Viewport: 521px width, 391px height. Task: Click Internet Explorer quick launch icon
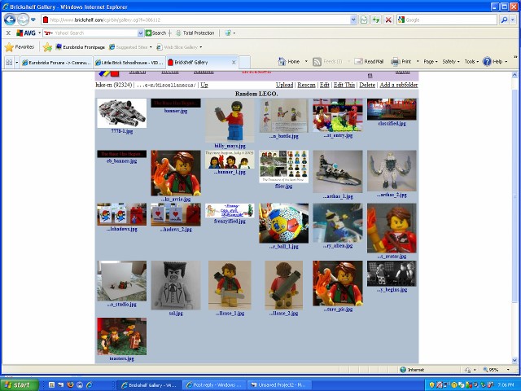[89, 384]
